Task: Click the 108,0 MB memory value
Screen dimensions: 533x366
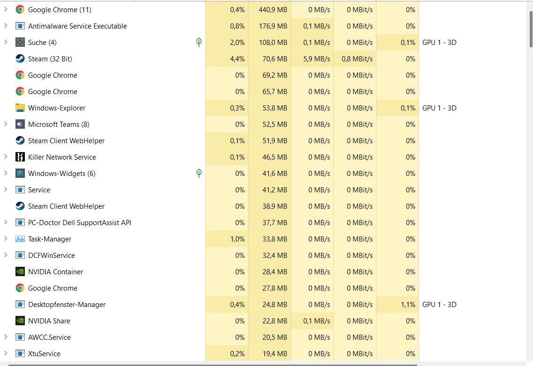Action: coord(273,43)
